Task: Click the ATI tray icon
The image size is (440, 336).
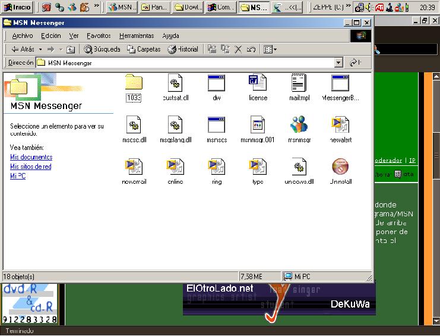Action: [379, 8]
